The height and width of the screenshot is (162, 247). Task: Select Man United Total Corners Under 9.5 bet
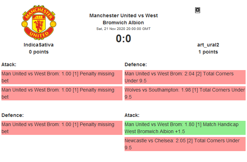point(185,77)
